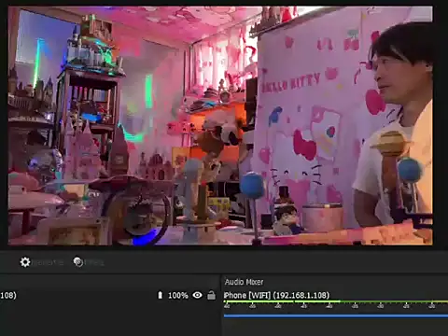448x336 pixels.
Task: Toggle the lock on the phone source
Action: tap(211, 295)
